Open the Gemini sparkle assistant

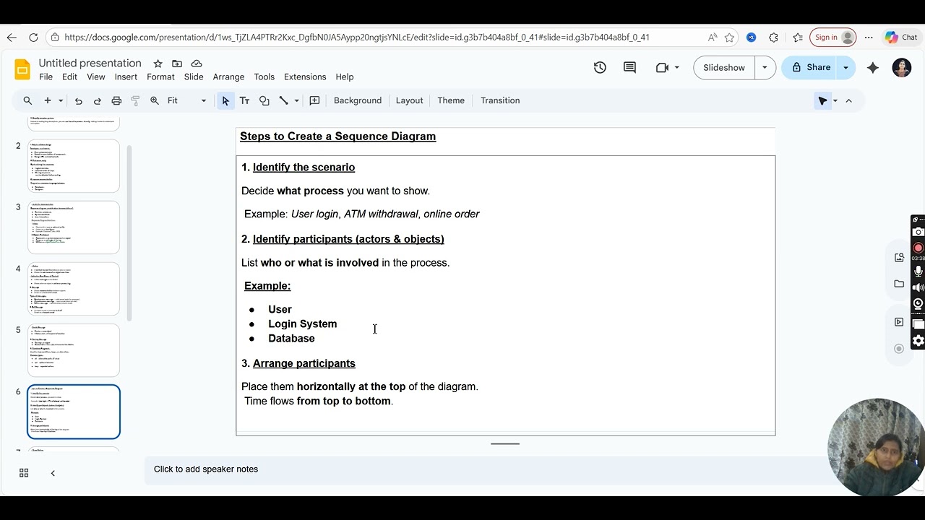tap(873, 67)
